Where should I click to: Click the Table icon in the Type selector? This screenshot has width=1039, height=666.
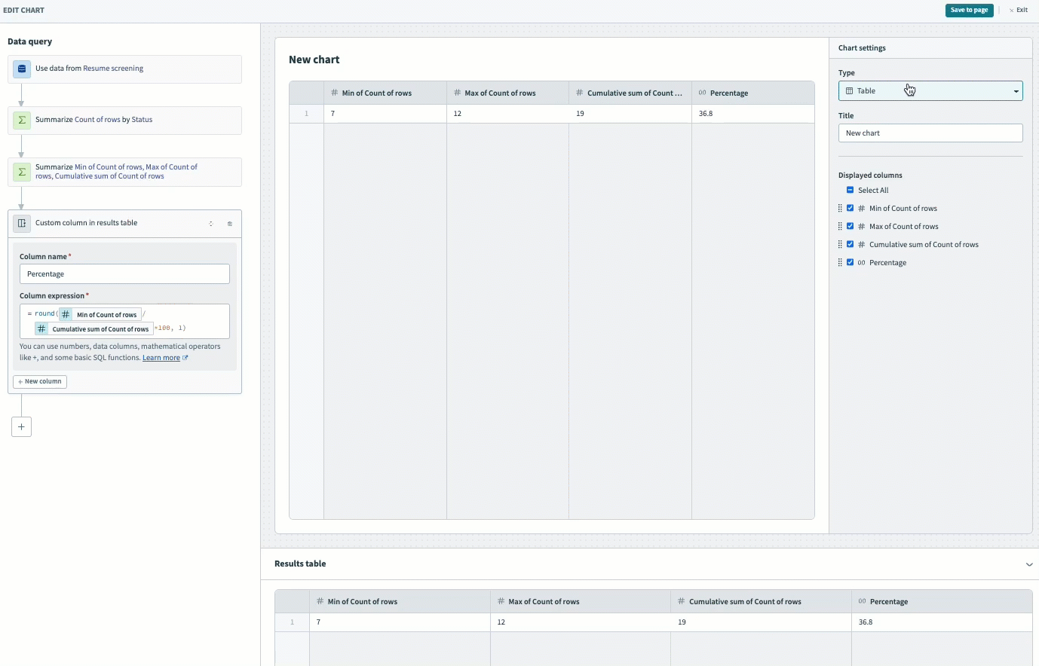[849, 90]
